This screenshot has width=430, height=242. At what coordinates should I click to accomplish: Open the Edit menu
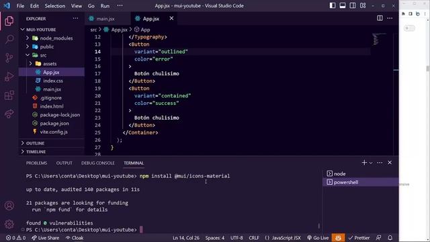tap(34, 6)
